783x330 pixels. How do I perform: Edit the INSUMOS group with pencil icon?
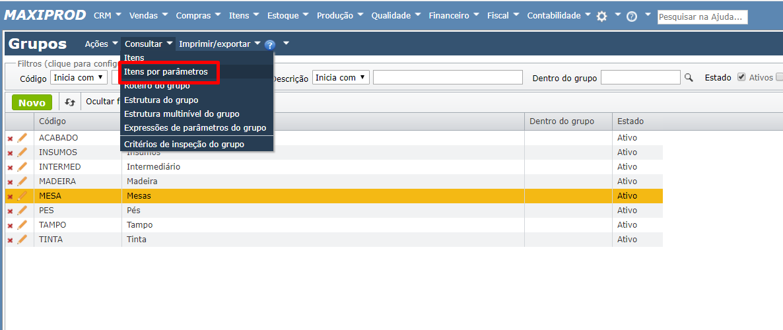click(22, 152)
